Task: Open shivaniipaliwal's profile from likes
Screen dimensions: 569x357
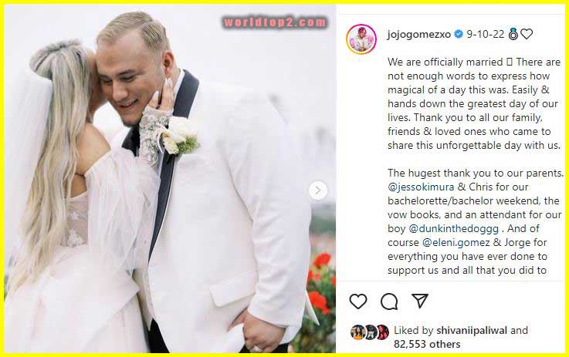Action: point(472,330)
